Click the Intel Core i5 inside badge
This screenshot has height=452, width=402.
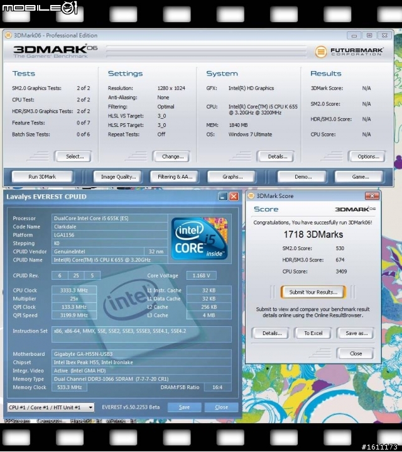click(200, 238)
